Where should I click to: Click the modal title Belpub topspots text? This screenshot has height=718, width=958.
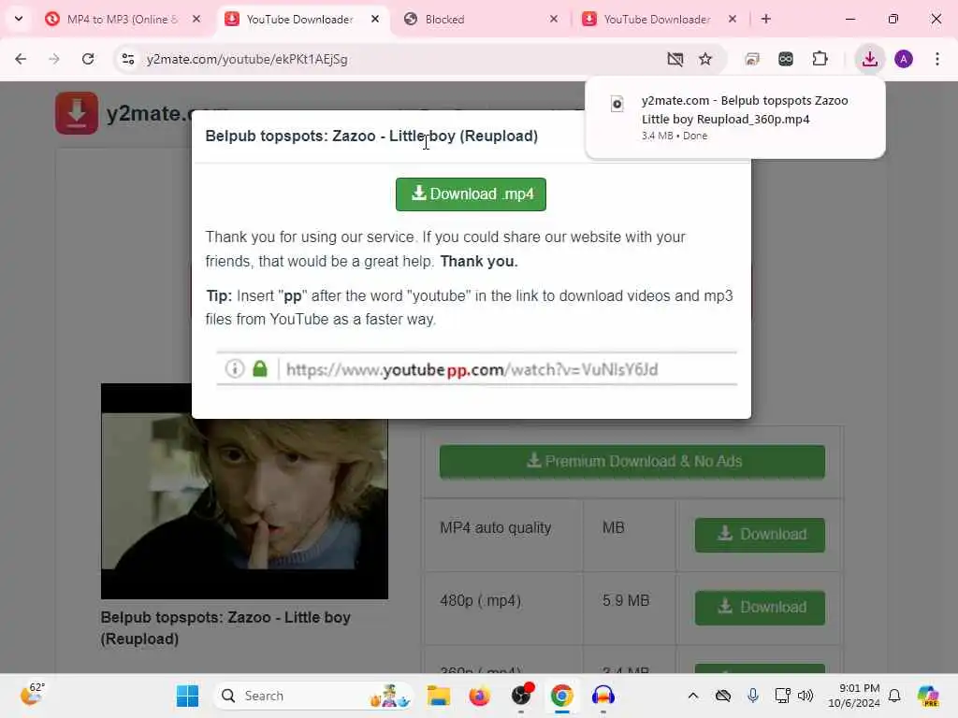pos(371,136)
